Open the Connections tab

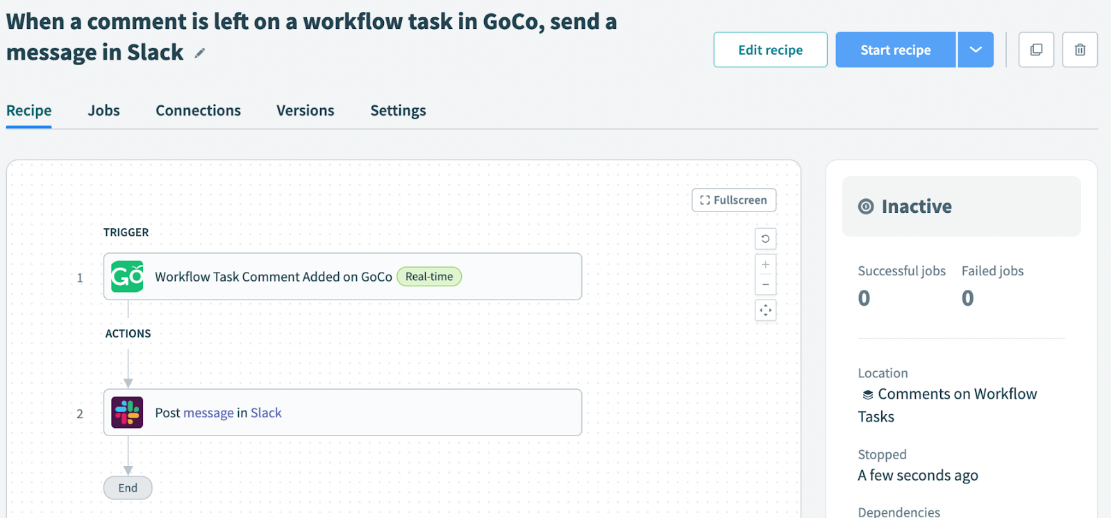click(198, 111)
